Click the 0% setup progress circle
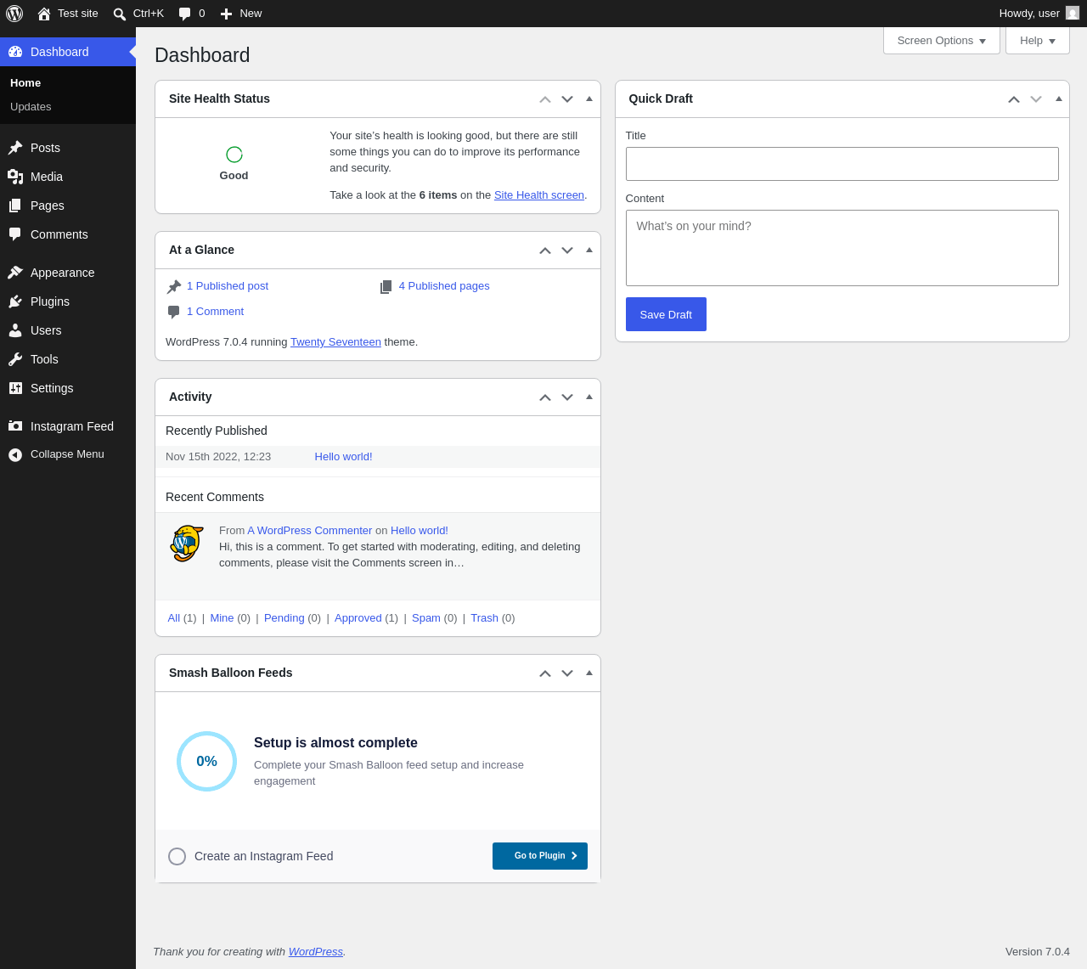Screen dimensions: 1087x969 pyautogui.click(x=206, y=761)
